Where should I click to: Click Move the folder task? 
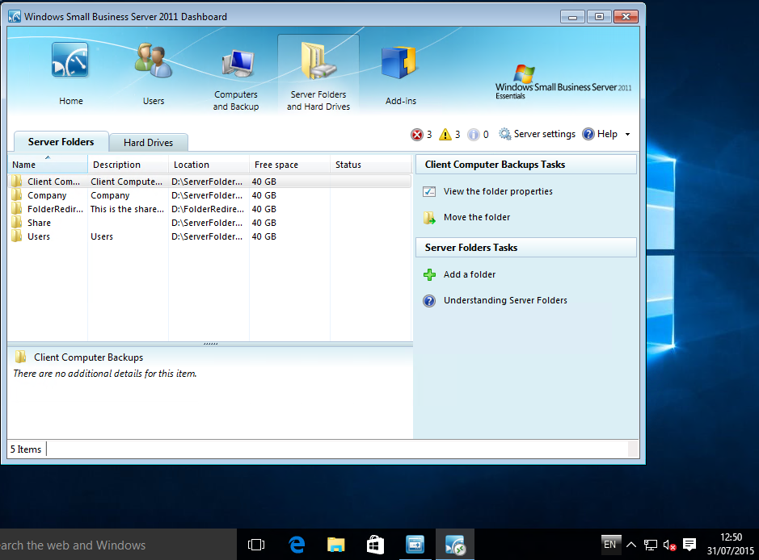477,218
